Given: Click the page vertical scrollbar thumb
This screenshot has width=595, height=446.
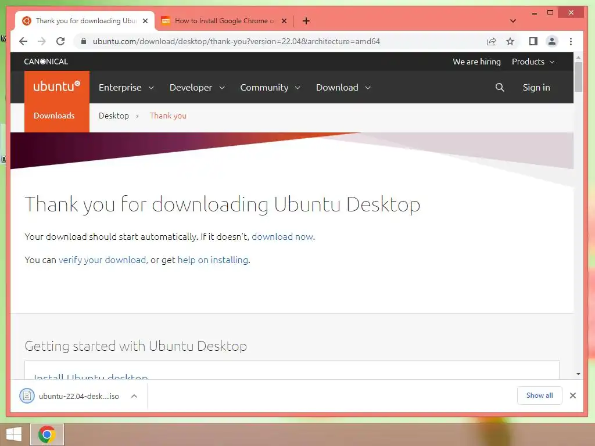Looking at the screenshot, I should coord(578,77).
